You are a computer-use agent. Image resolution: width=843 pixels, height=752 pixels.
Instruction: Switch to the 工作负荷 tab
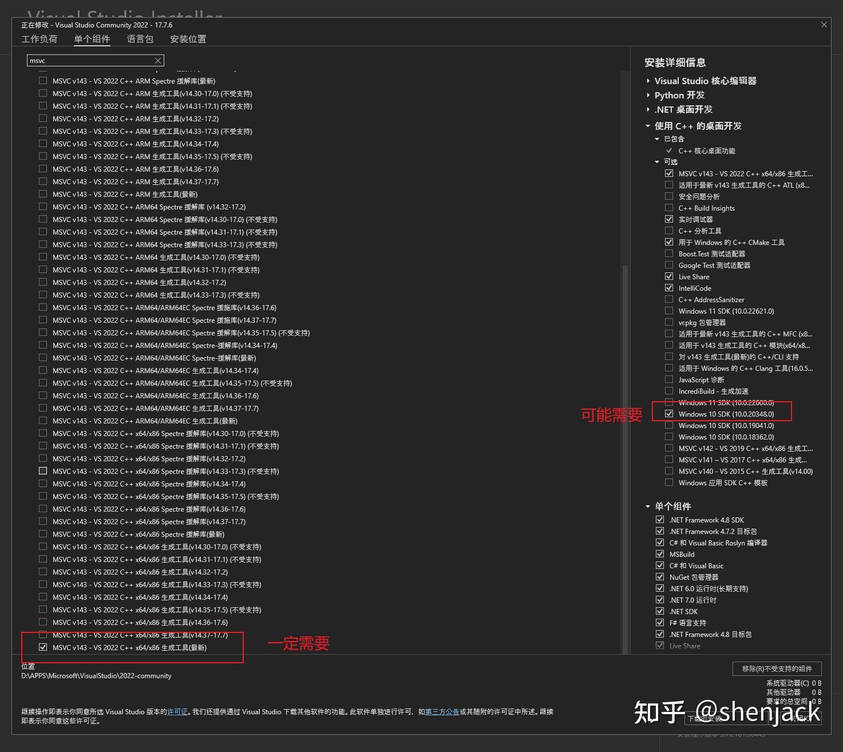(39, 39)
